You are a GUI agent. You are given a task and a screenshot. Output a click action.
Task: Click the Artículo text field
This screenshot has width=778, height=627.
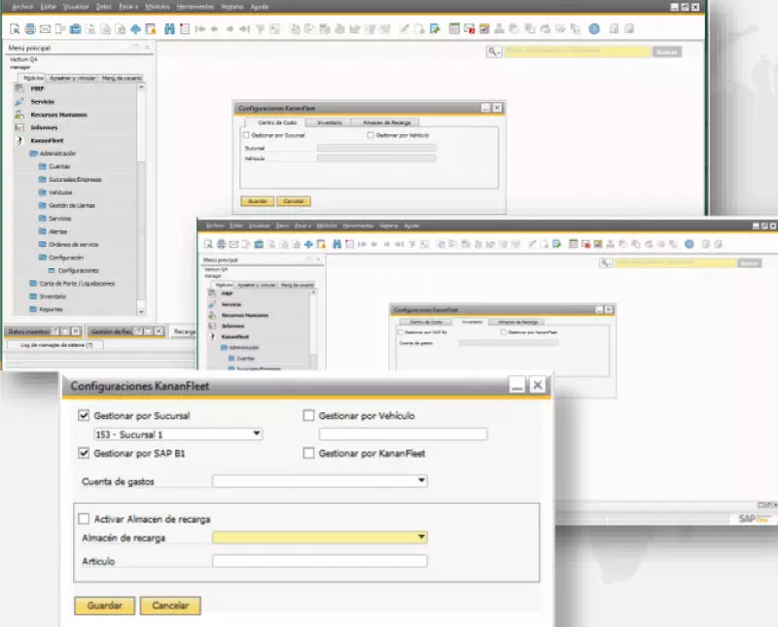tap(319, 561)
